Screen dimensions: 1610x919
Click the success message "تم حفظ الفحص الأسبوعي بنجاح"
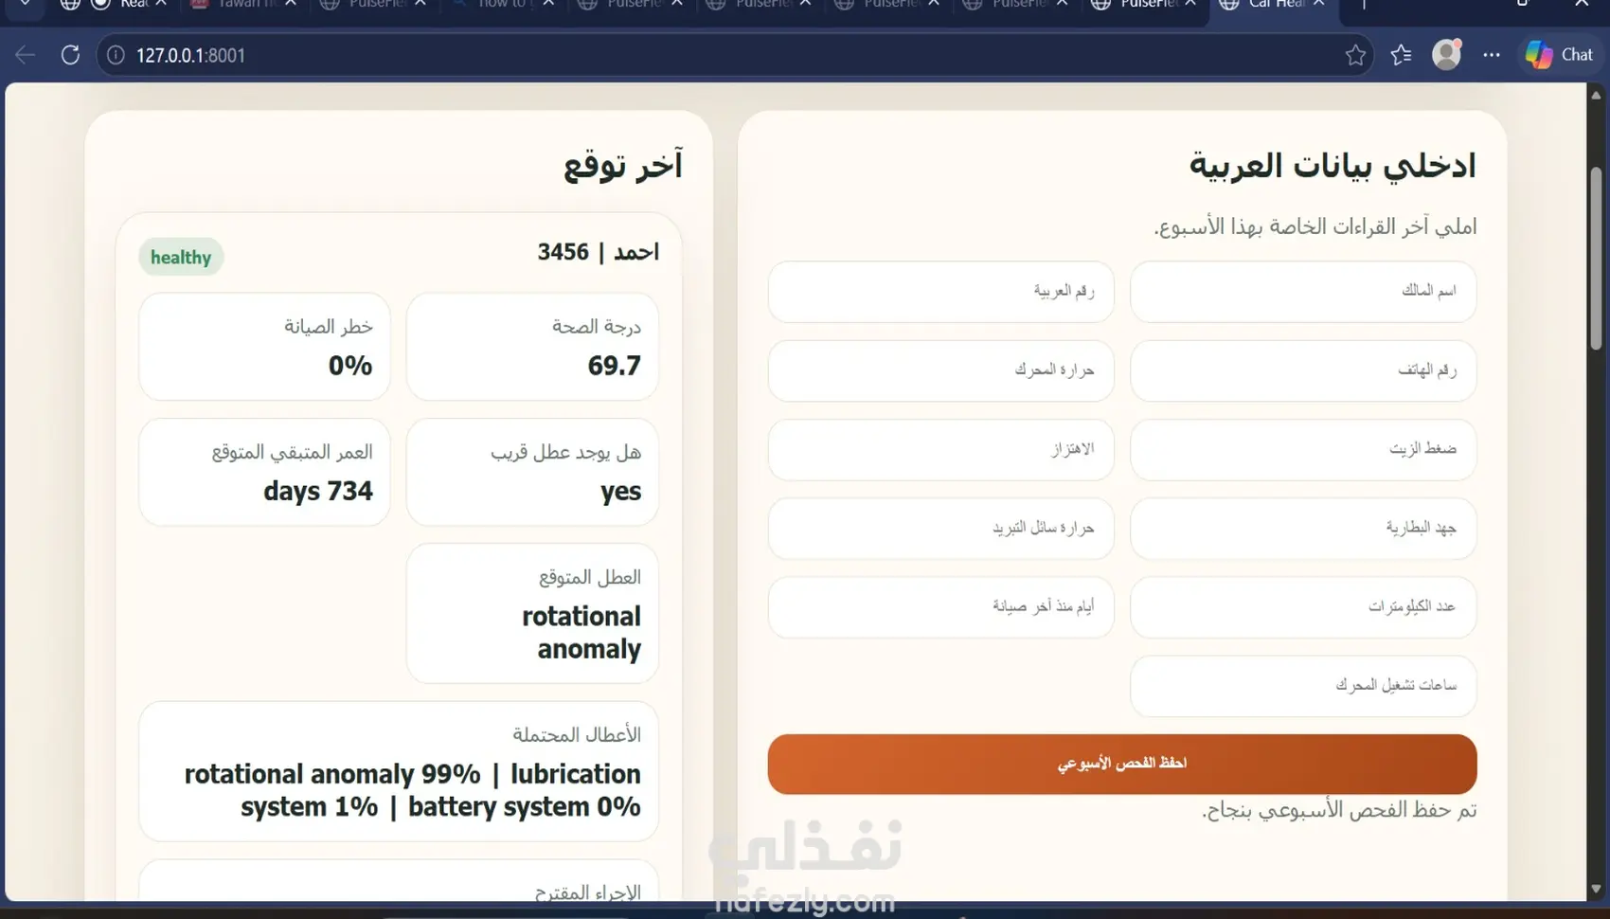(x=1339, y=810)
